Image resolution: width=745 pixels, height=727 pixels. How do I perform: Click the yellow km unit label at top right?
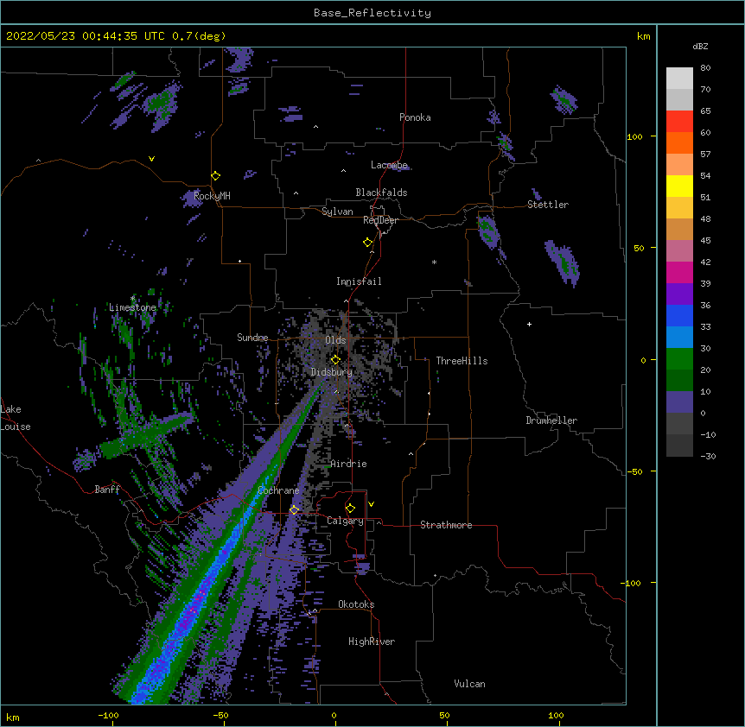coord(644,36)
